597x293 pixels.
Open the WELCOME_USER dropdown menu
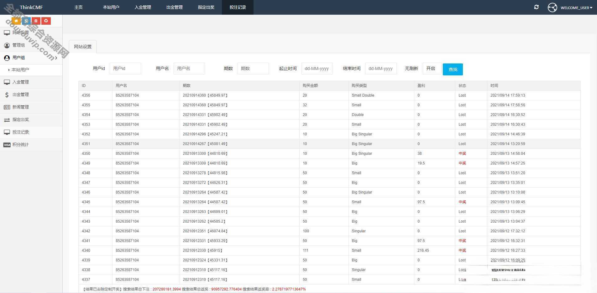576,8
